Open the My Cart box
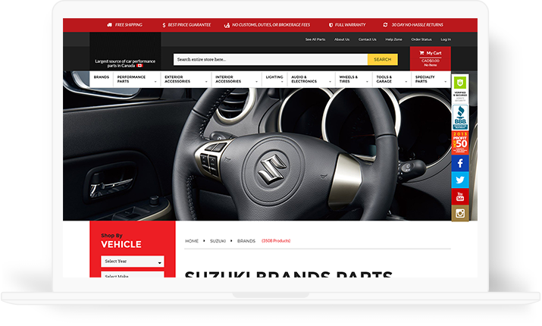 [x=431, y=58]
